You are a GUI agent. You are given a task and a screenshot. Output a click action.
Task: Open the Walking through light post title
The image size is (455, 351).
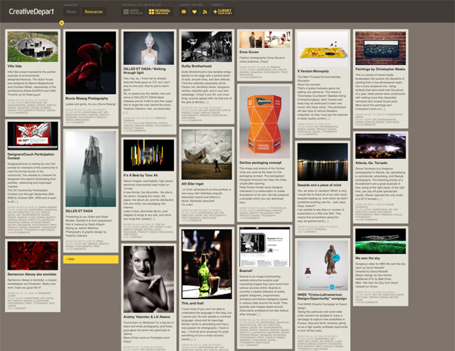click(144, 71)
